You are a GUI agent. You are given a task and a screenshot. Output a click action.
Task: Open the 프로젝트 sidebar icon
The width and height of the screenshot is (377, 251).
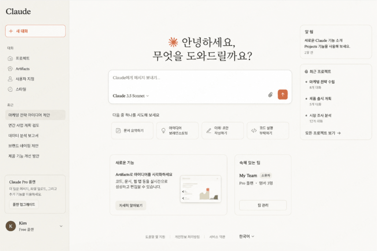point(10,59)
